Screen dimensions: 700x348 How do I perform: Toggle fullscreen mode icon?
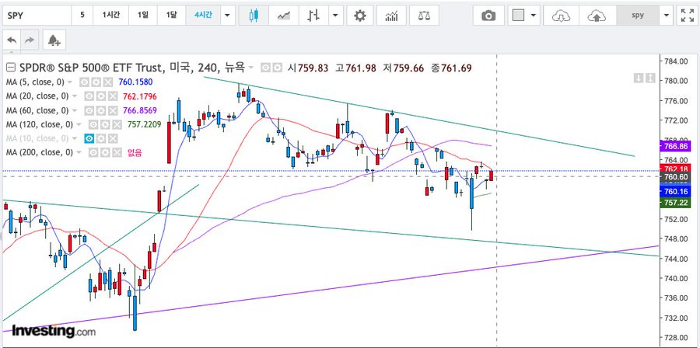tap(687, 16)
